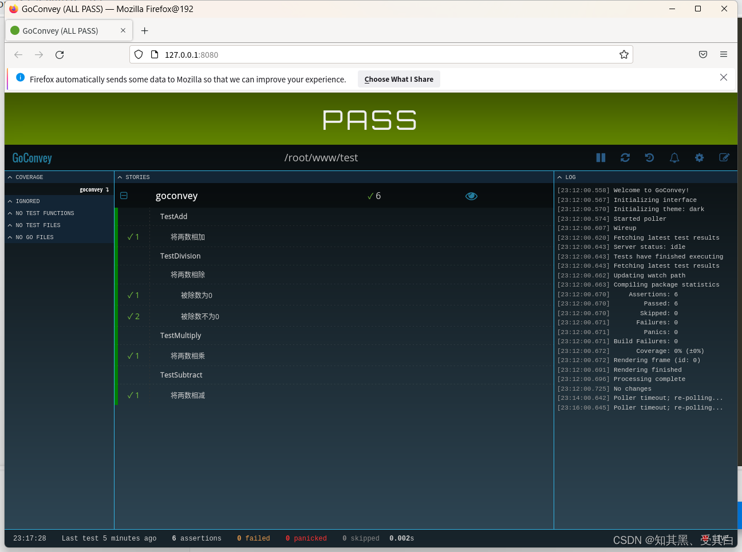The height and width of the screenshot is (552, 742).
Task: Click the 0 panicked status entry
Action: click(x=306, y=538)
